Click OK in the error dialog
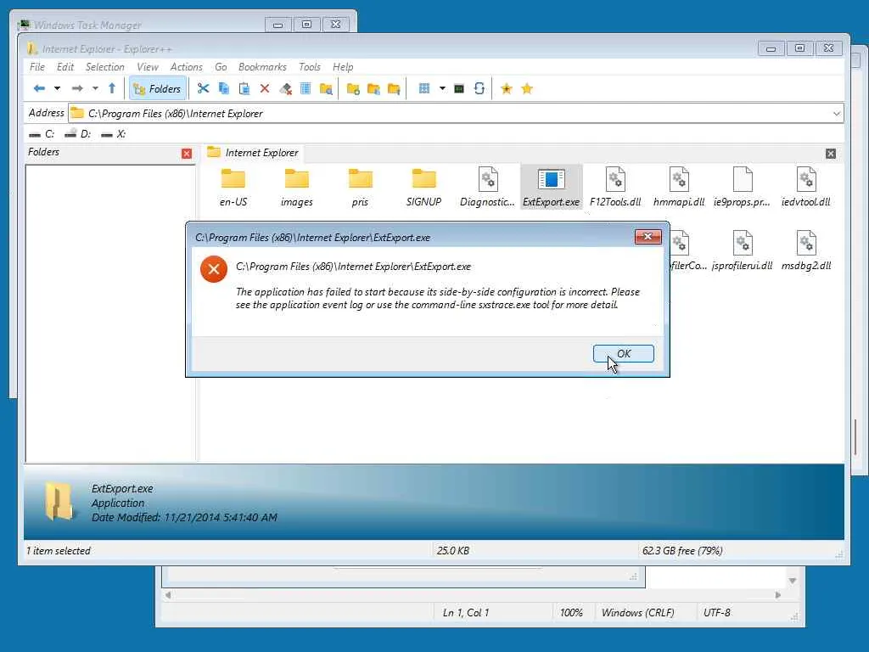The image size is (869, 652). point(624,354)
